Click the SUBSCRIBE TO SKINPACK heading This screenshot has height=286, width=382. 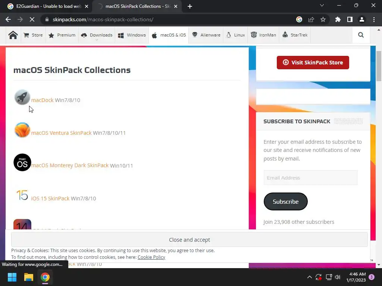tap(297, 121)
